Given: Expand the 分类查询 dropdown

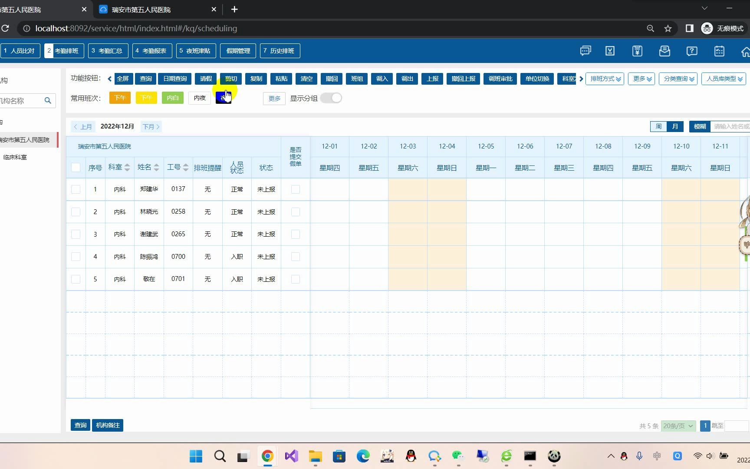Looking at the screenshot, I should click(678, 79).
